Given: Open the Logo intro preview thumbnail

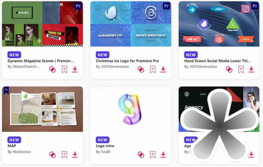Looking at the screenshot, I should click(x=131, y=109).
